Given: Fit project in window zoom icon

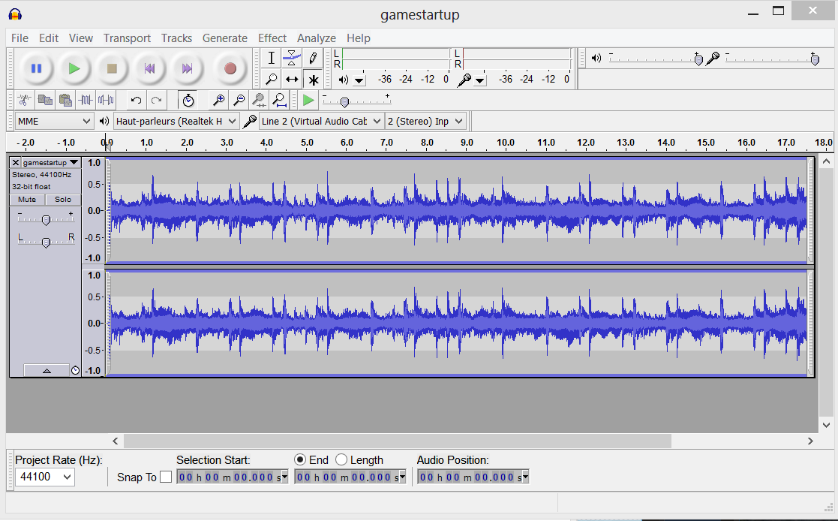Looking at the screenshot, I should click(x=280, y=100).
